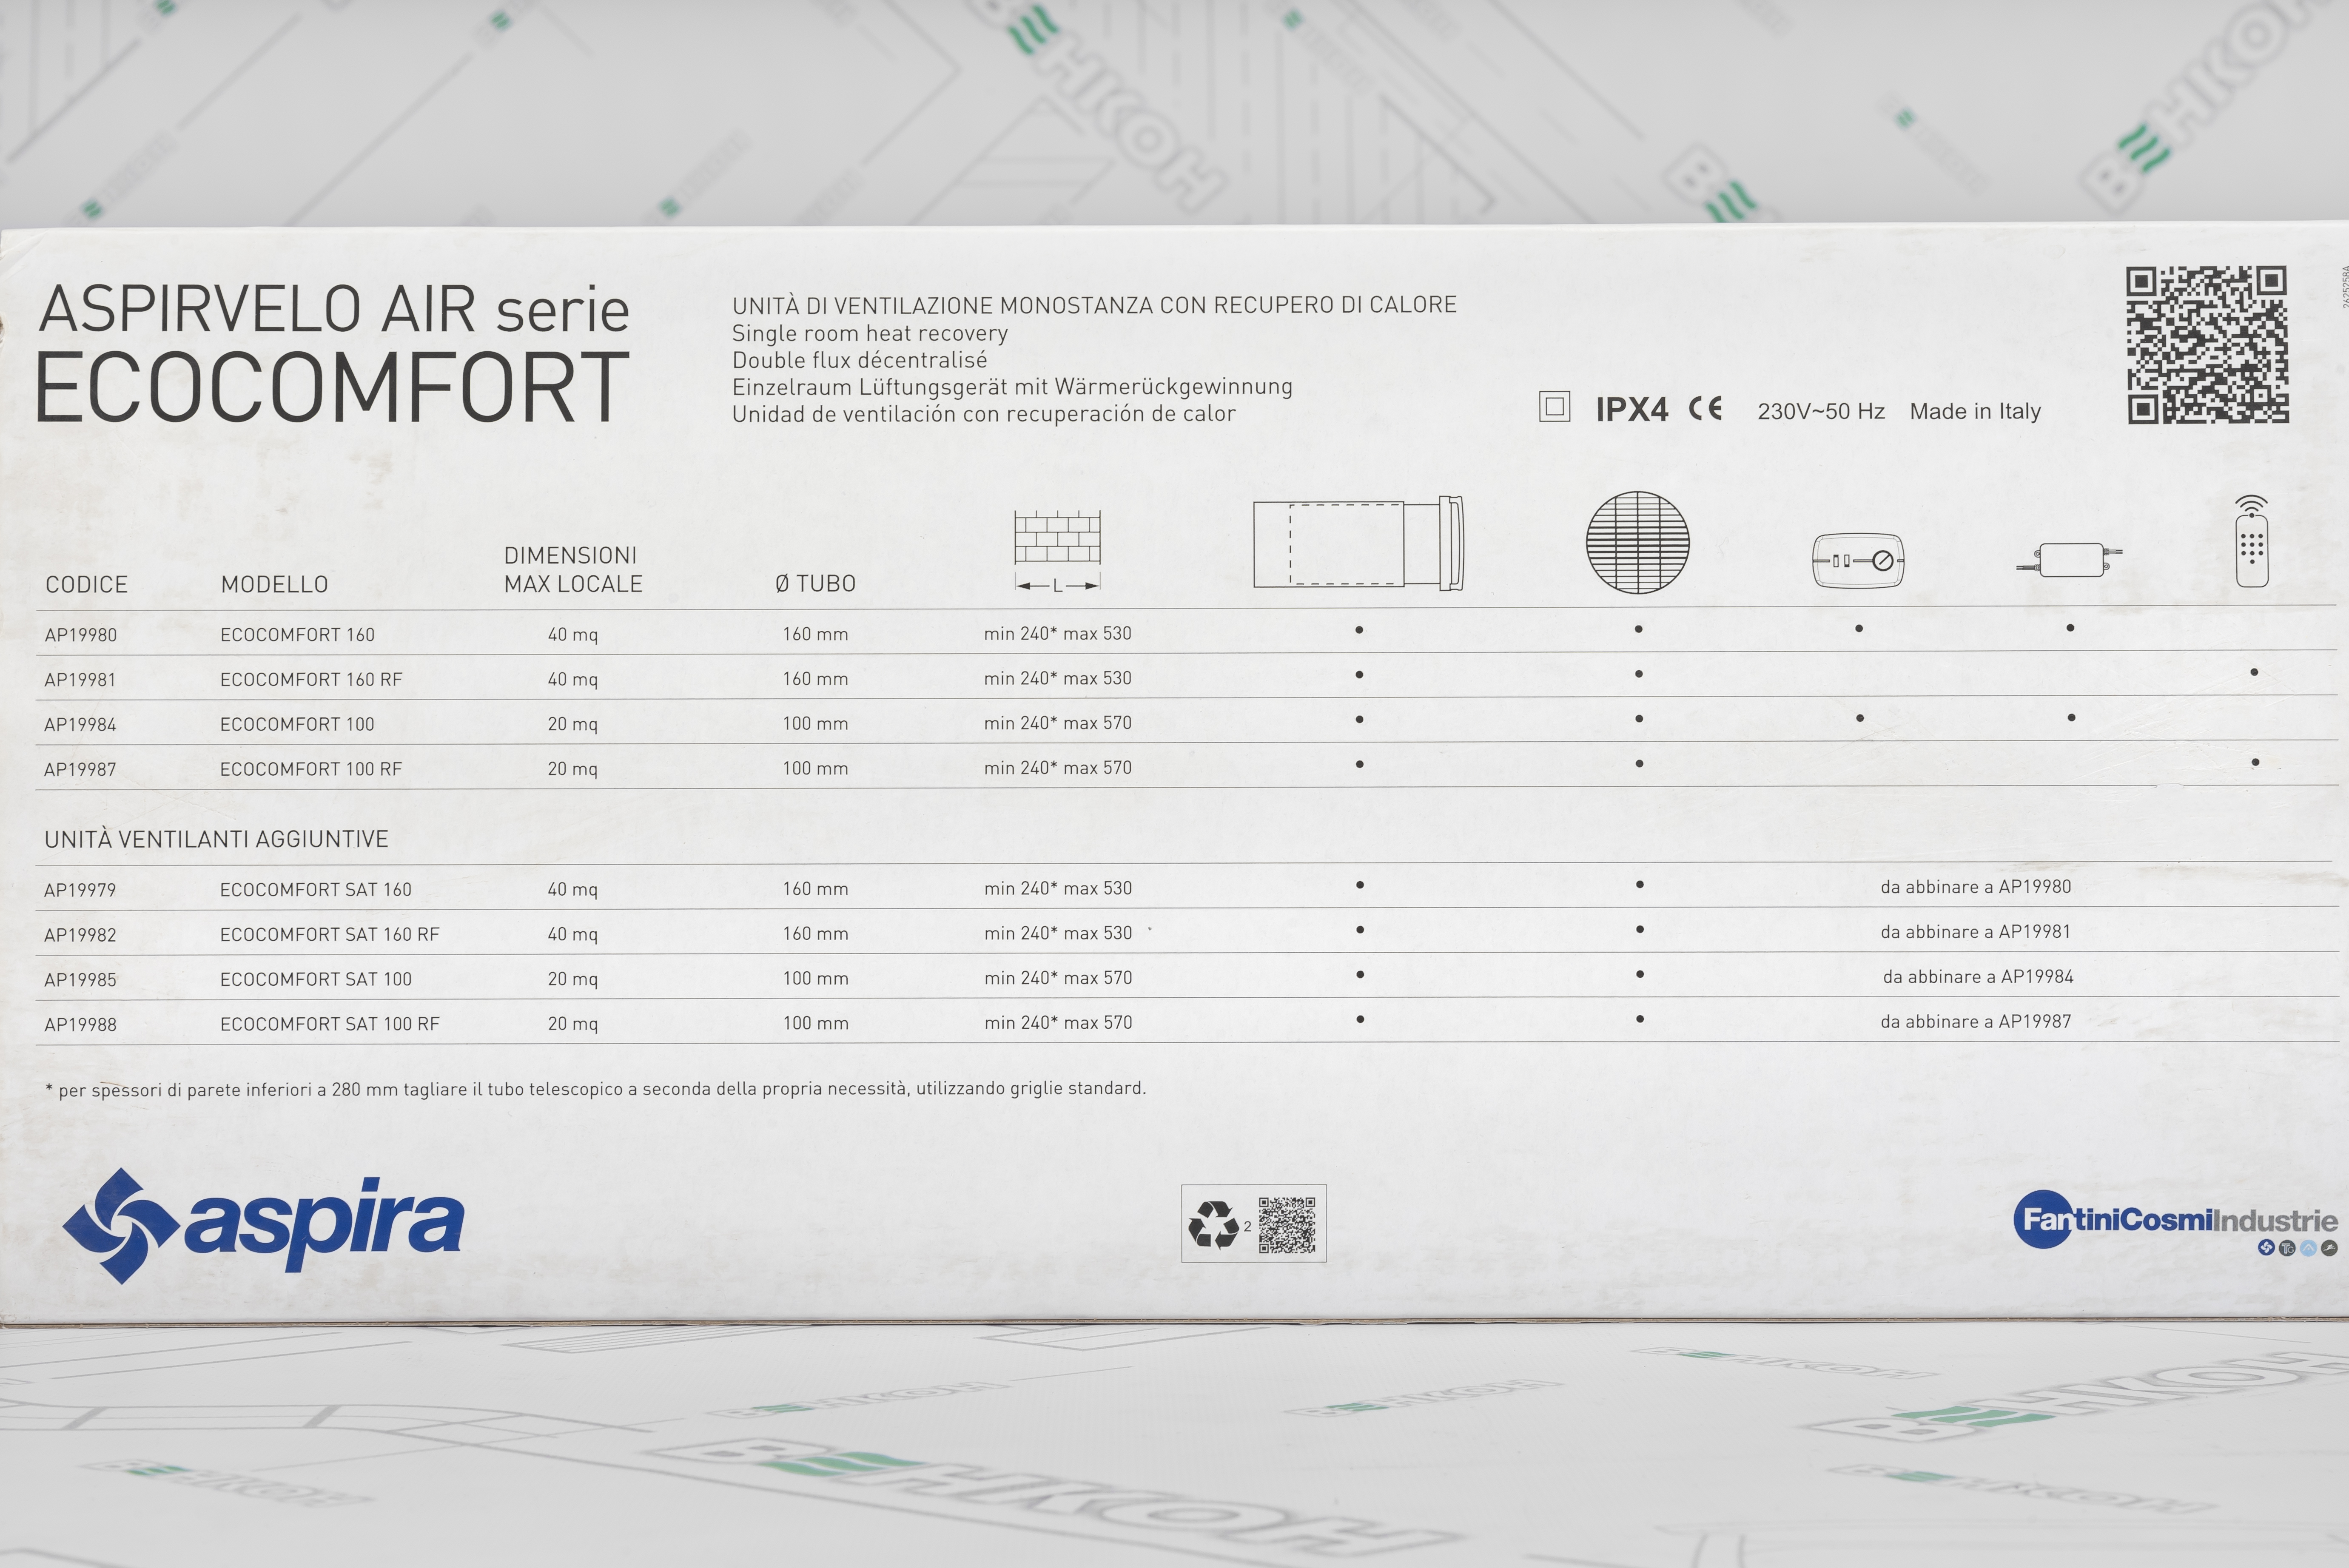Screen dimensions: 2349x1568
Task: Click remote control dot in AP19981 row
Action: [2254, 673]
